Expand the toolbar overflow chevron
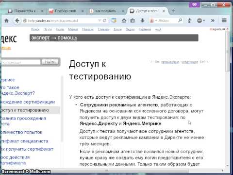The height and width of the screenshot is (175, 233). click(x=213, y=20)
